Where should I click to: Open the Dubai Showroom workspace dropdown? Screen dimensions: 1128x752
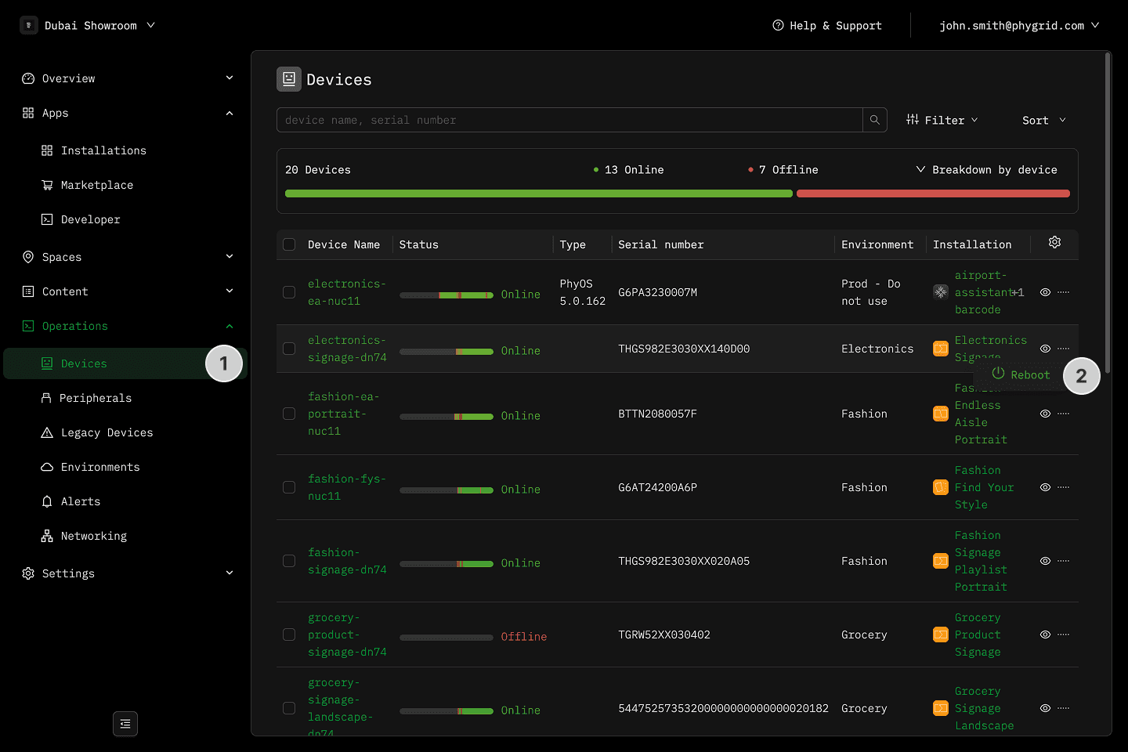88,25
